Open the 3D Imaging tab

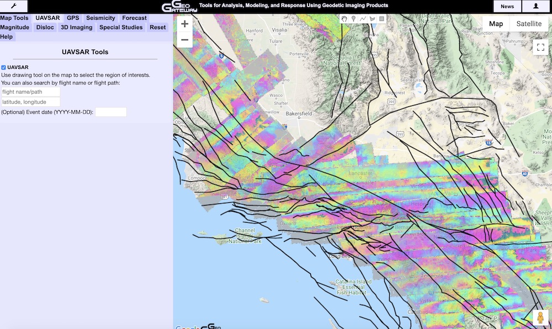tap(76, 28)
